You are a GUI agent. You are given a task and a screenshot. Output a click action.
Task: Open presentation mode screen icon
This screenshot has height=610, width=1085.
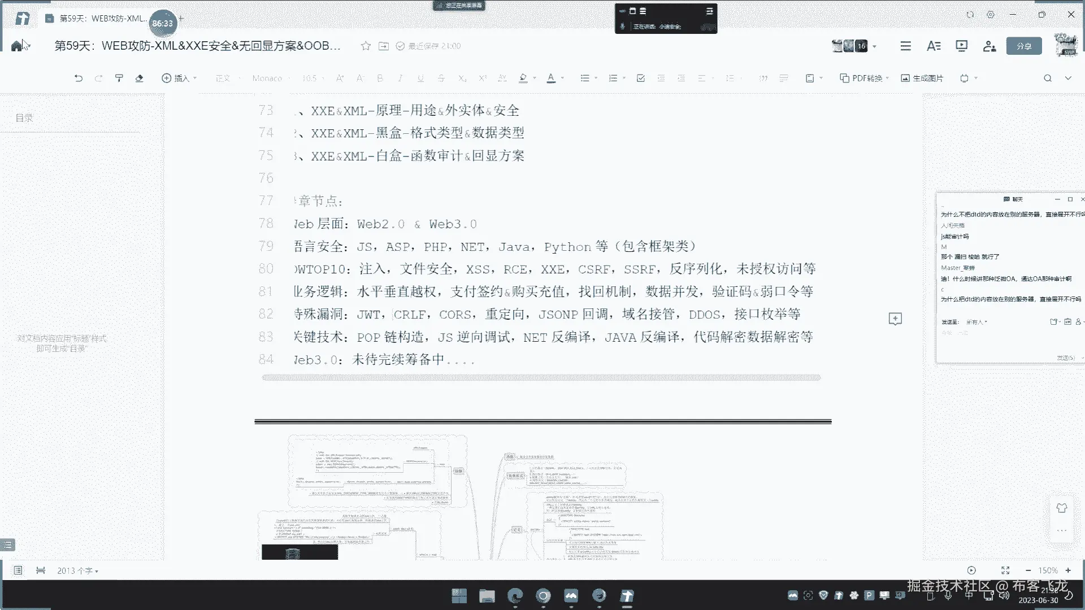[961, 46]
